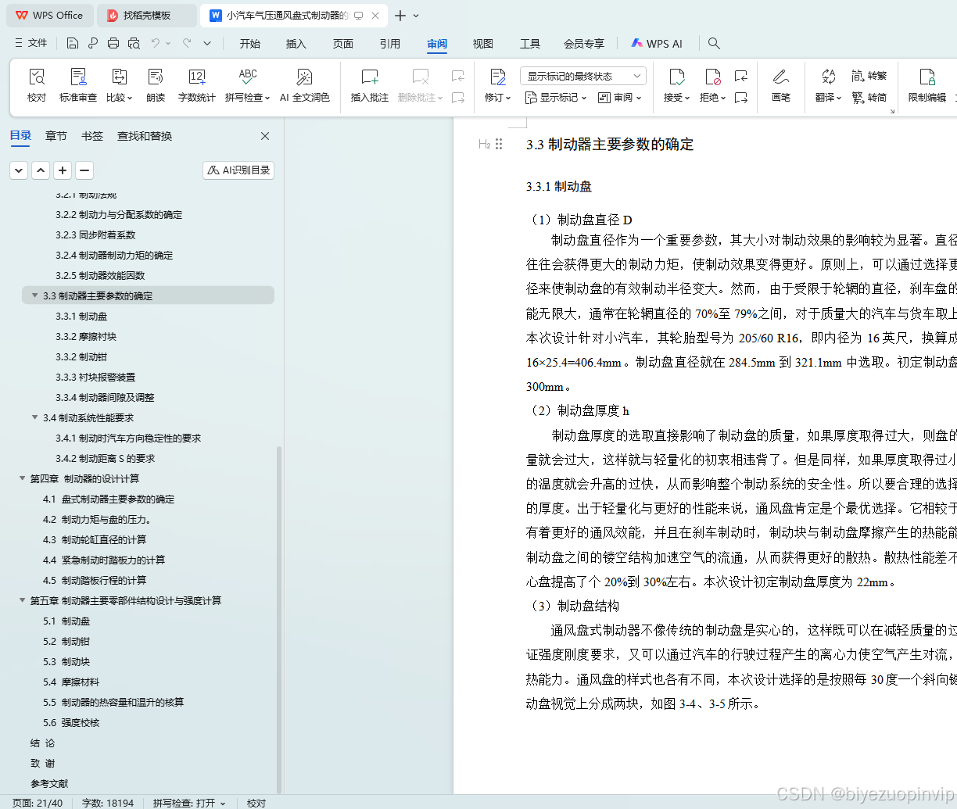Open 限制编辑 restrict editing
Image resolution: width=957 pixels, height=809 pixels.
pos(927,85)
